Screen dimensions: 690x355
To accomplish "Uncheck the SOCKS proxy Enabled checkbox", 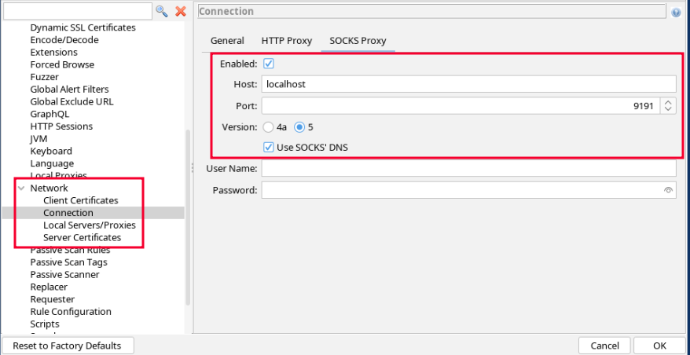I will (x=268, y=64).
